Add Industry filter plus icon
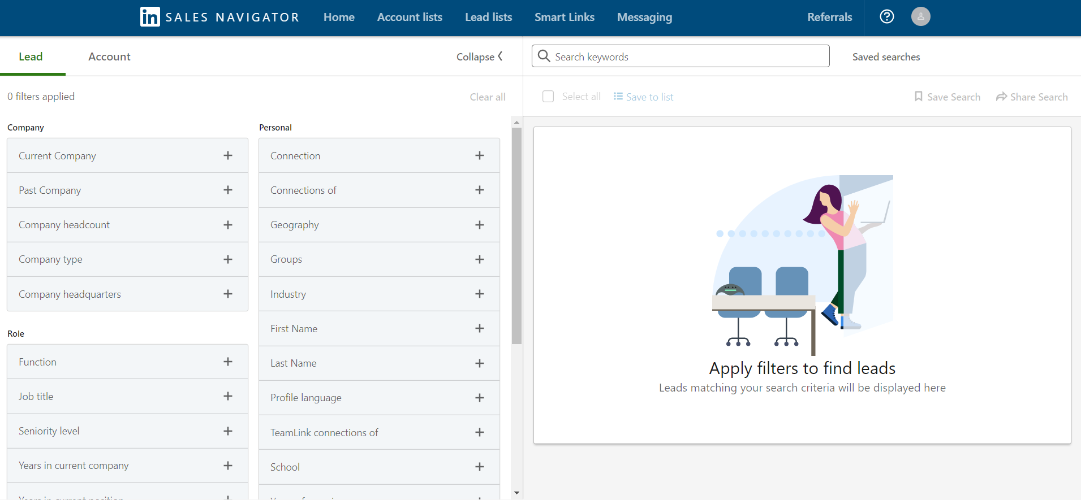This screenshot has width=1081, height=500. 480,294
